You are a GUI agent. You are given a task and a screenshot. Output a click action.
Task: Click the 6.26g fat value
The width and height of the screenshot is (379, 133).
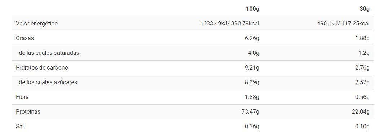[252, 38]
